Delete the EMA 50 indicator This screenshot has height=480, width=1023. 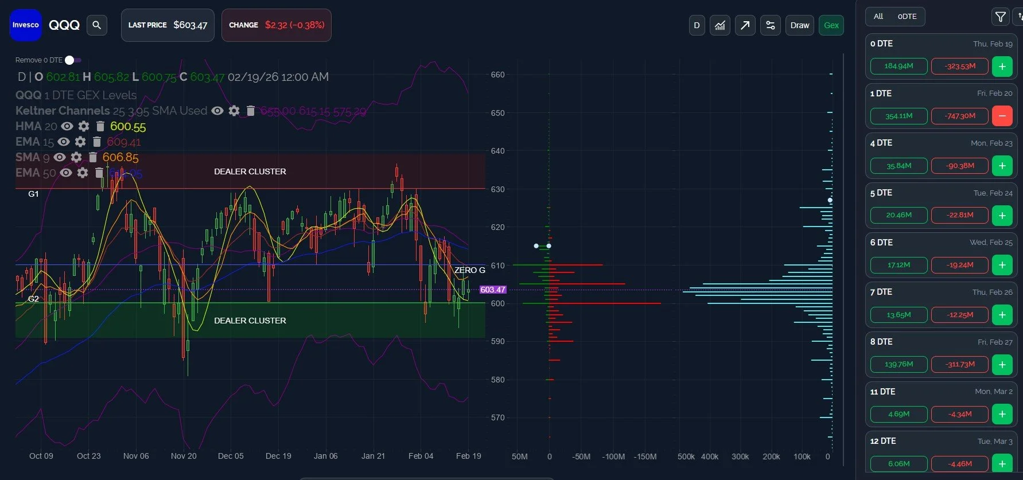[99, 173]
